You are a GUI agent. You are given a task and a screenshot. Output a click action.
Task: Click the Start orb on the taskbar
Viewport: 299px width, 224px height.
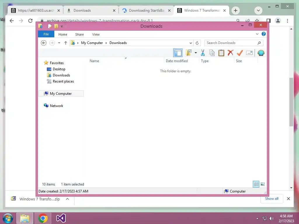(8, 218)
